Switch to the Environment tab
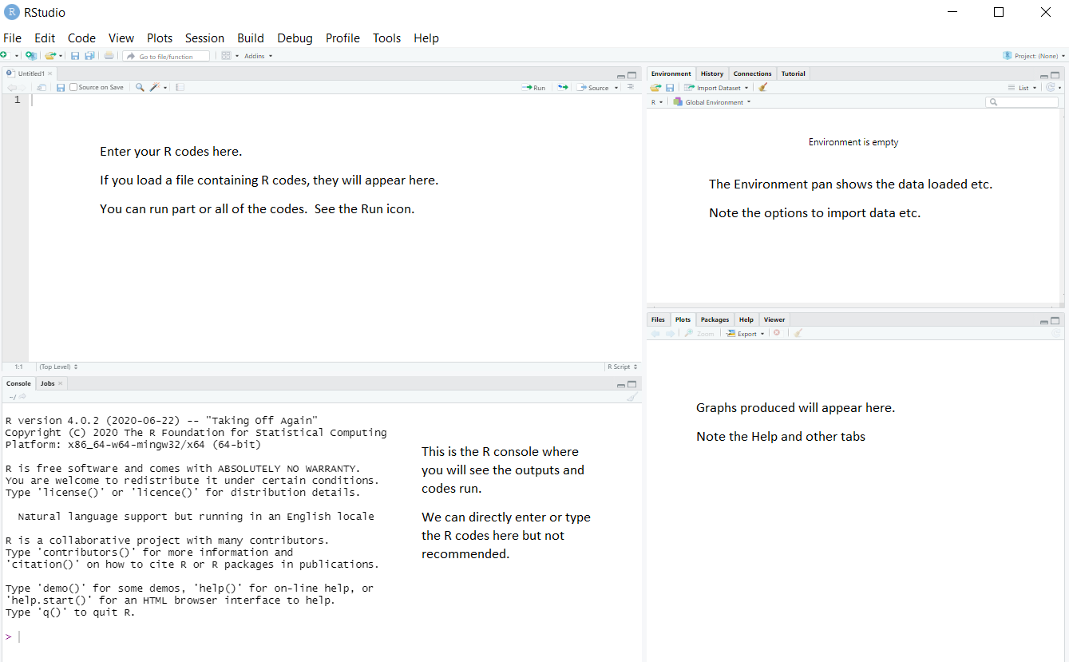This screenshot has height=662, width=1069. point(671,73)
